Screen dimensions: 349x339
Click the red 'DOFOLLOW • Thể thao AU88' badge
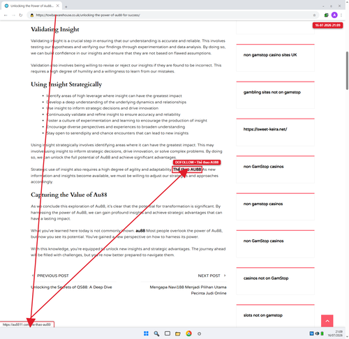tap(197, 163)
